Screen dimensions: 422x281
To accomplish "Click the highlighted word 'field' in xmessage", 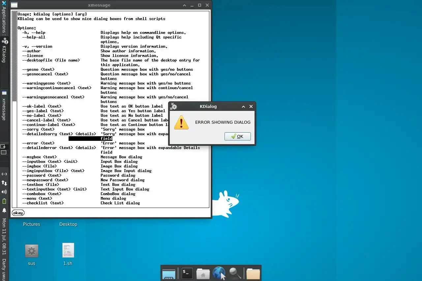I will click(106, 139).
